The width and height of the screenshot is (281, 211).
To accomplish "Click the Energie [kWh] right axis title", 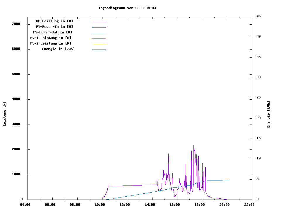I will coord(269,114).
